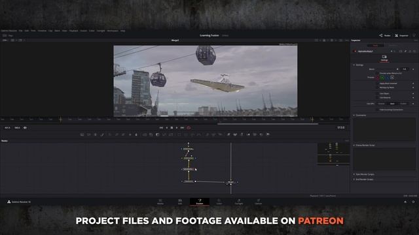The width and height of the screenshot is (419, 235).
Task: Add a Camera3D node from toolbar
Action: tap(255, 134)
